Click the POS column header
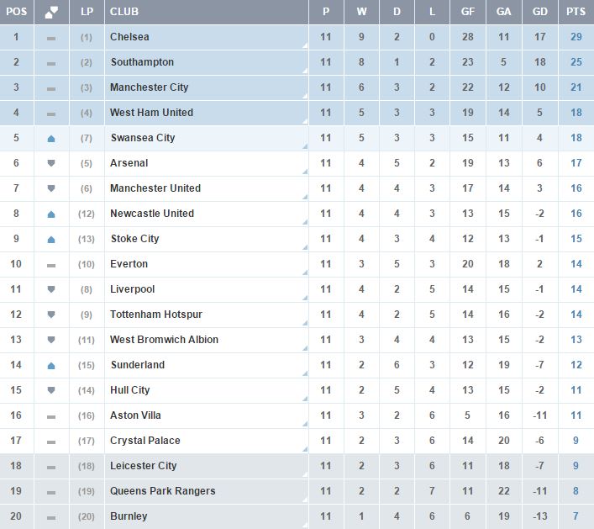 (16, 12)
